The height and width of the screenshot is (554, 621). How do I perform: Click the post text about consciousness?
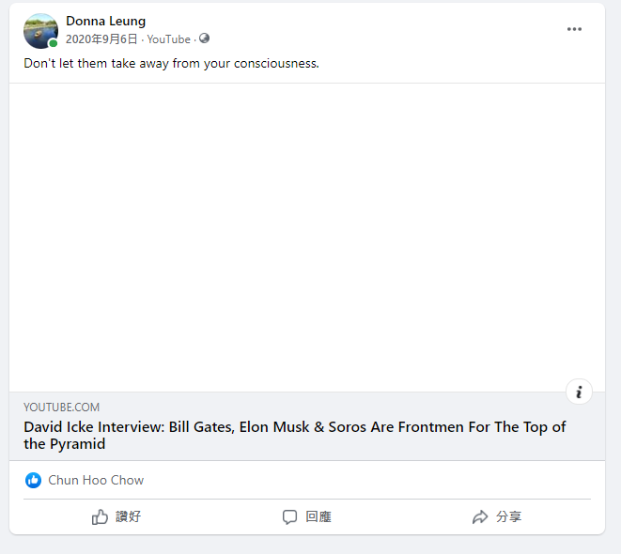point(171,64)
